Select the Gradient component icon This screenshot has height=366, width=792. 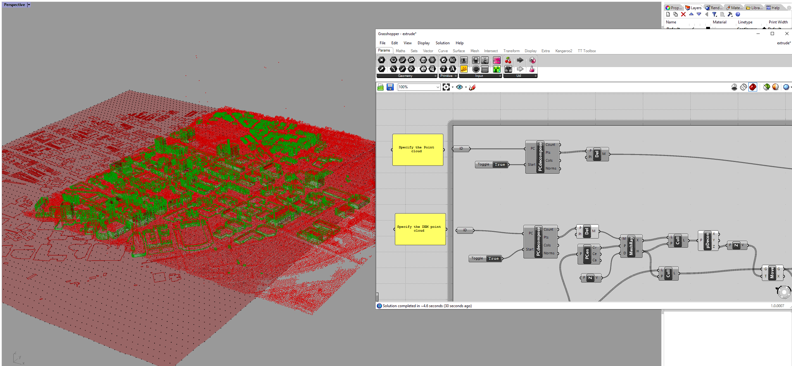coord(497,60)
